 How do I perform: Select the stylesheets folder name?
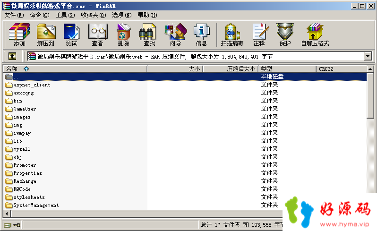[29, 197]
